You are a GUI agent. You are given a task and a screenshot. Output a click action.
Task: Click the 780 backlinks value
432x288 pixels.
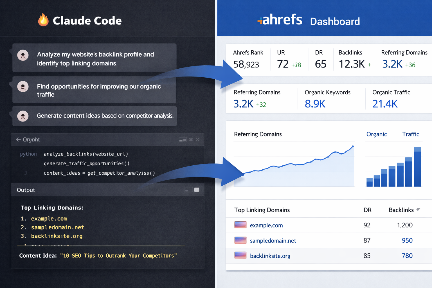click(x=407, y=256)
